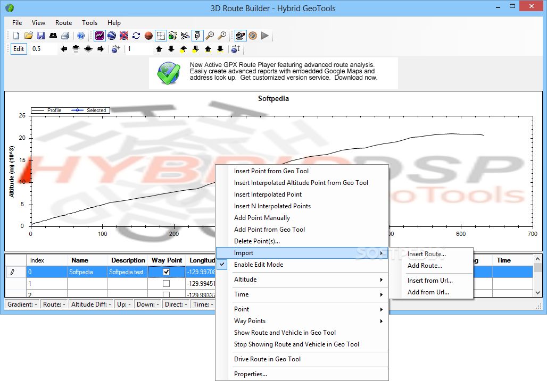
Task: Expand the Import submenu
Action: pos(302,253)
